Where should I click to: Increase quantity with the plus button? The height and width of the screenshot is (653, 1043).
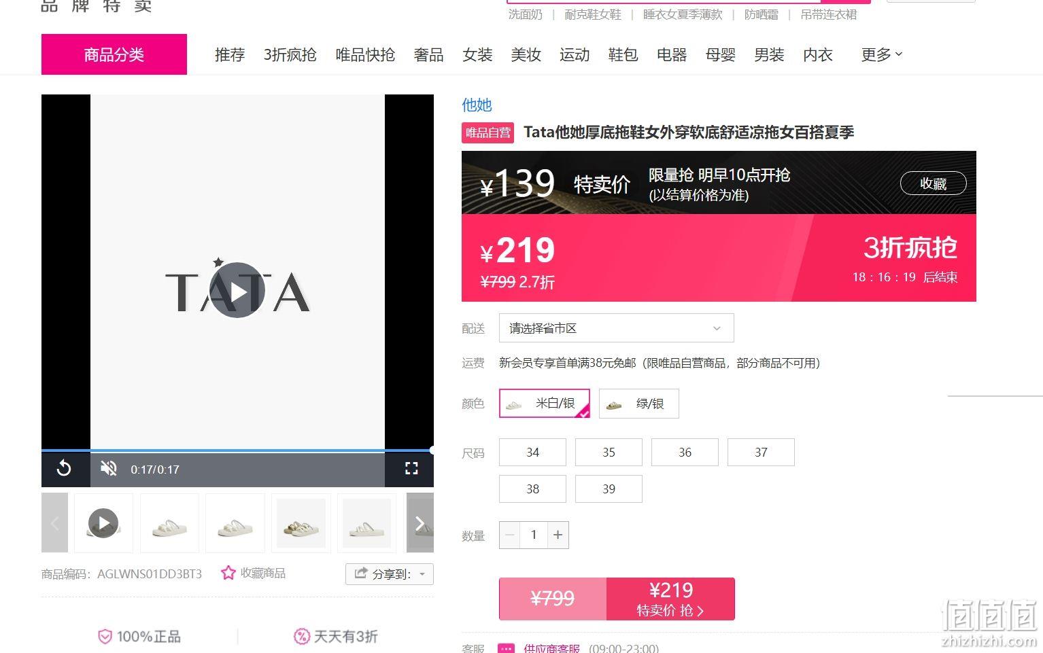(558, 535)
